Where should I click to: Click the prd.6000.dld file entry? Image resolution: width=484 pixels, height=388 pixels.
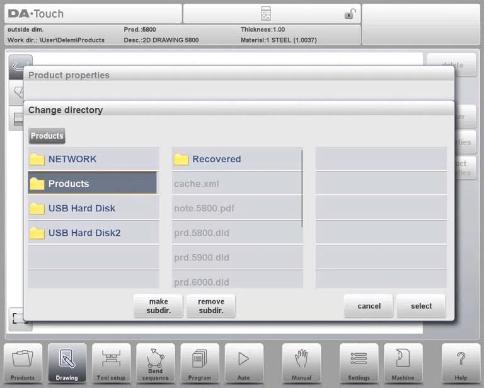coord(237,279)
